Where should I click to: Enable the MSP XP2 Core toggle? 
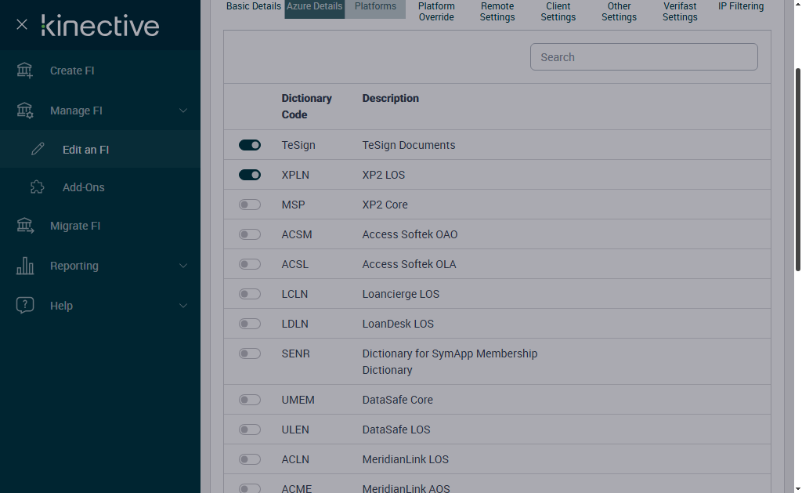click(250, 205)
